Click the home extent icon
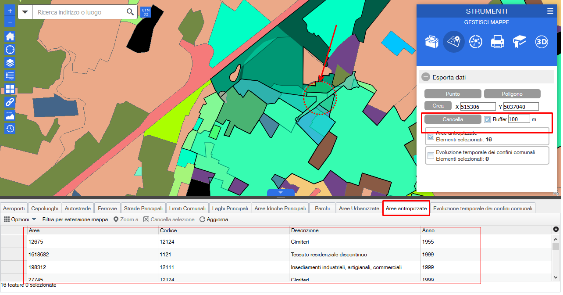This screenshot has width=563, height=295. coord(10,36)
